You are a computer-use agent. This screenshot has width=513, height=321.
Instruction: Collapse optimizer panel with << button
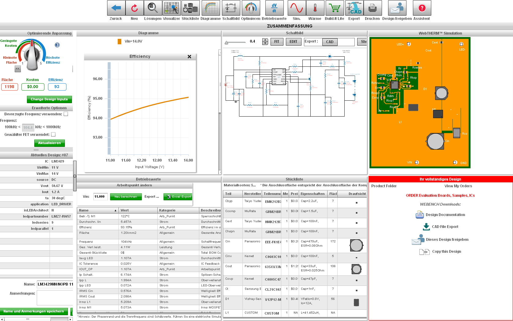click(17, 69)
